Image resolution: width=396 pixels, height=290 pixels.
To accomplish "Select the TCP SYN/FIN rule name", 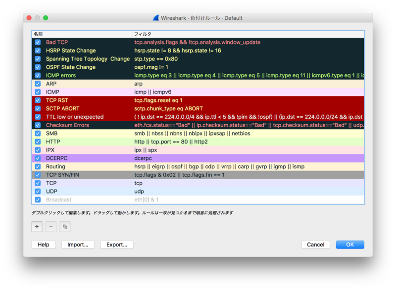I will click(62, 175).
